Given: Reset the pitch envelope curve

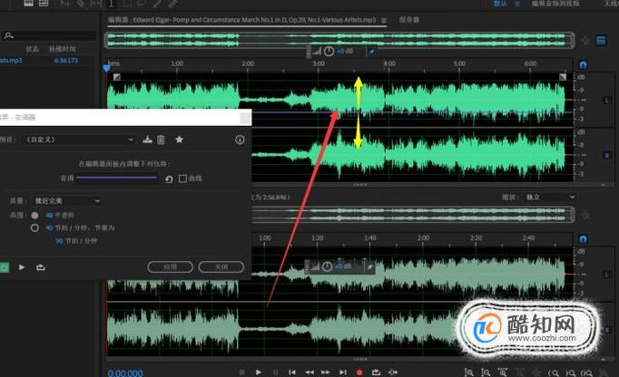Looking at the screenshot, I should 169,179.
